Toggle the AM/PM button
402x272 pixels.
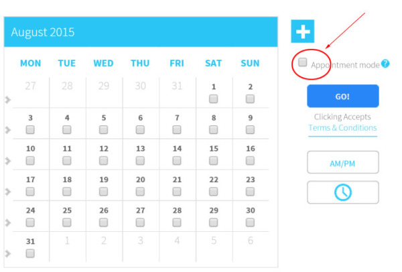pyautogui.click(x=343, y=162)
